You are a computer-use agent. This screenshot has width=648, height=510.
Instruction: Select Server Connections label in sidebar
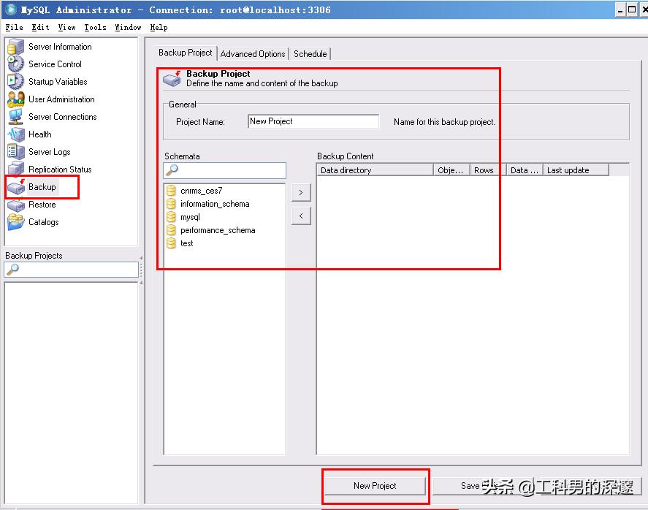pos(62,117)
